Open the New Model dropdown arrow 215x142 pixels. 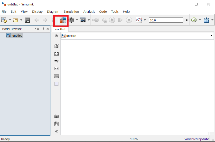pyautogui.click(x=10, y=20)
